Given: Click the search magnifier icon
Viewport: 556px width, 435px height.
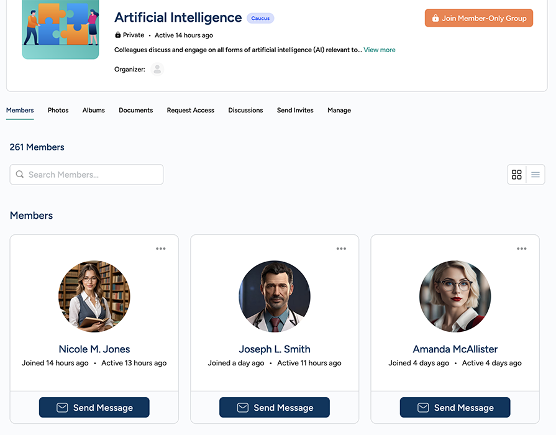Looking at the screenshot, I should [x=20, y=175].
